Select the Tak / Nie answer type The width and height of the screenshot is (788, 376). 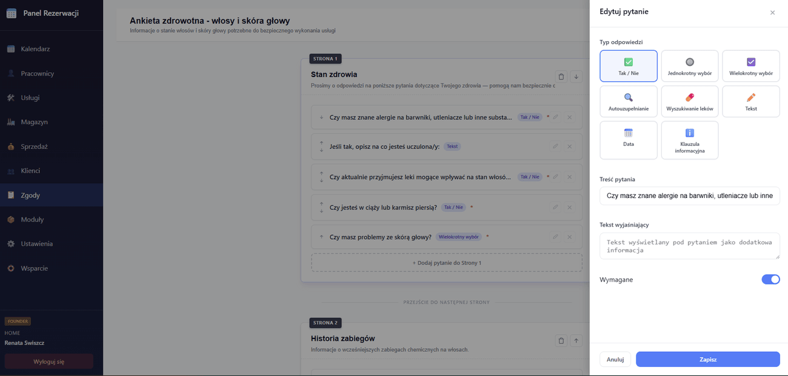pos(628,66)
